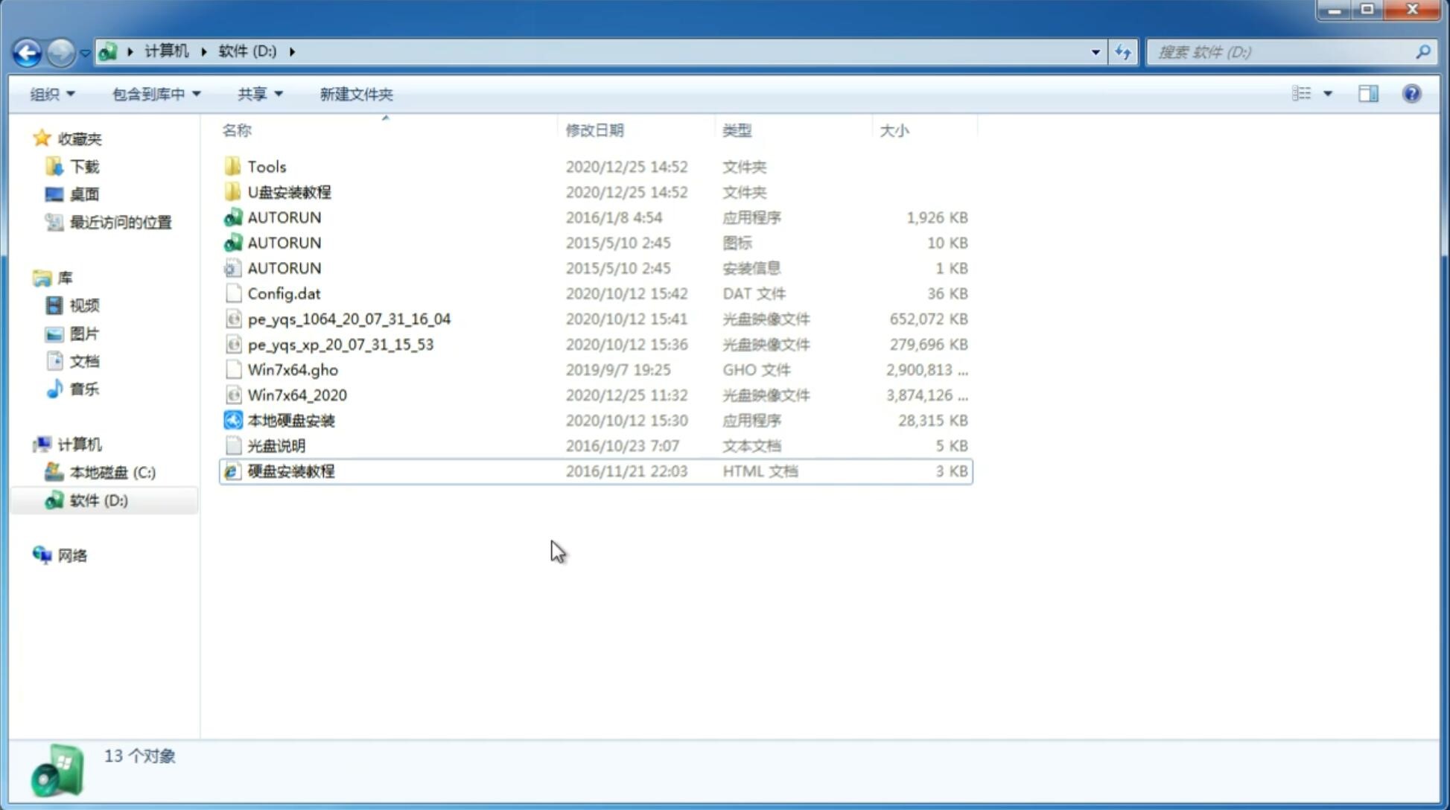Open Win7x64_2020 disc image file
The width and height of the screenshot is (1450, 810).
coord(298,394)
